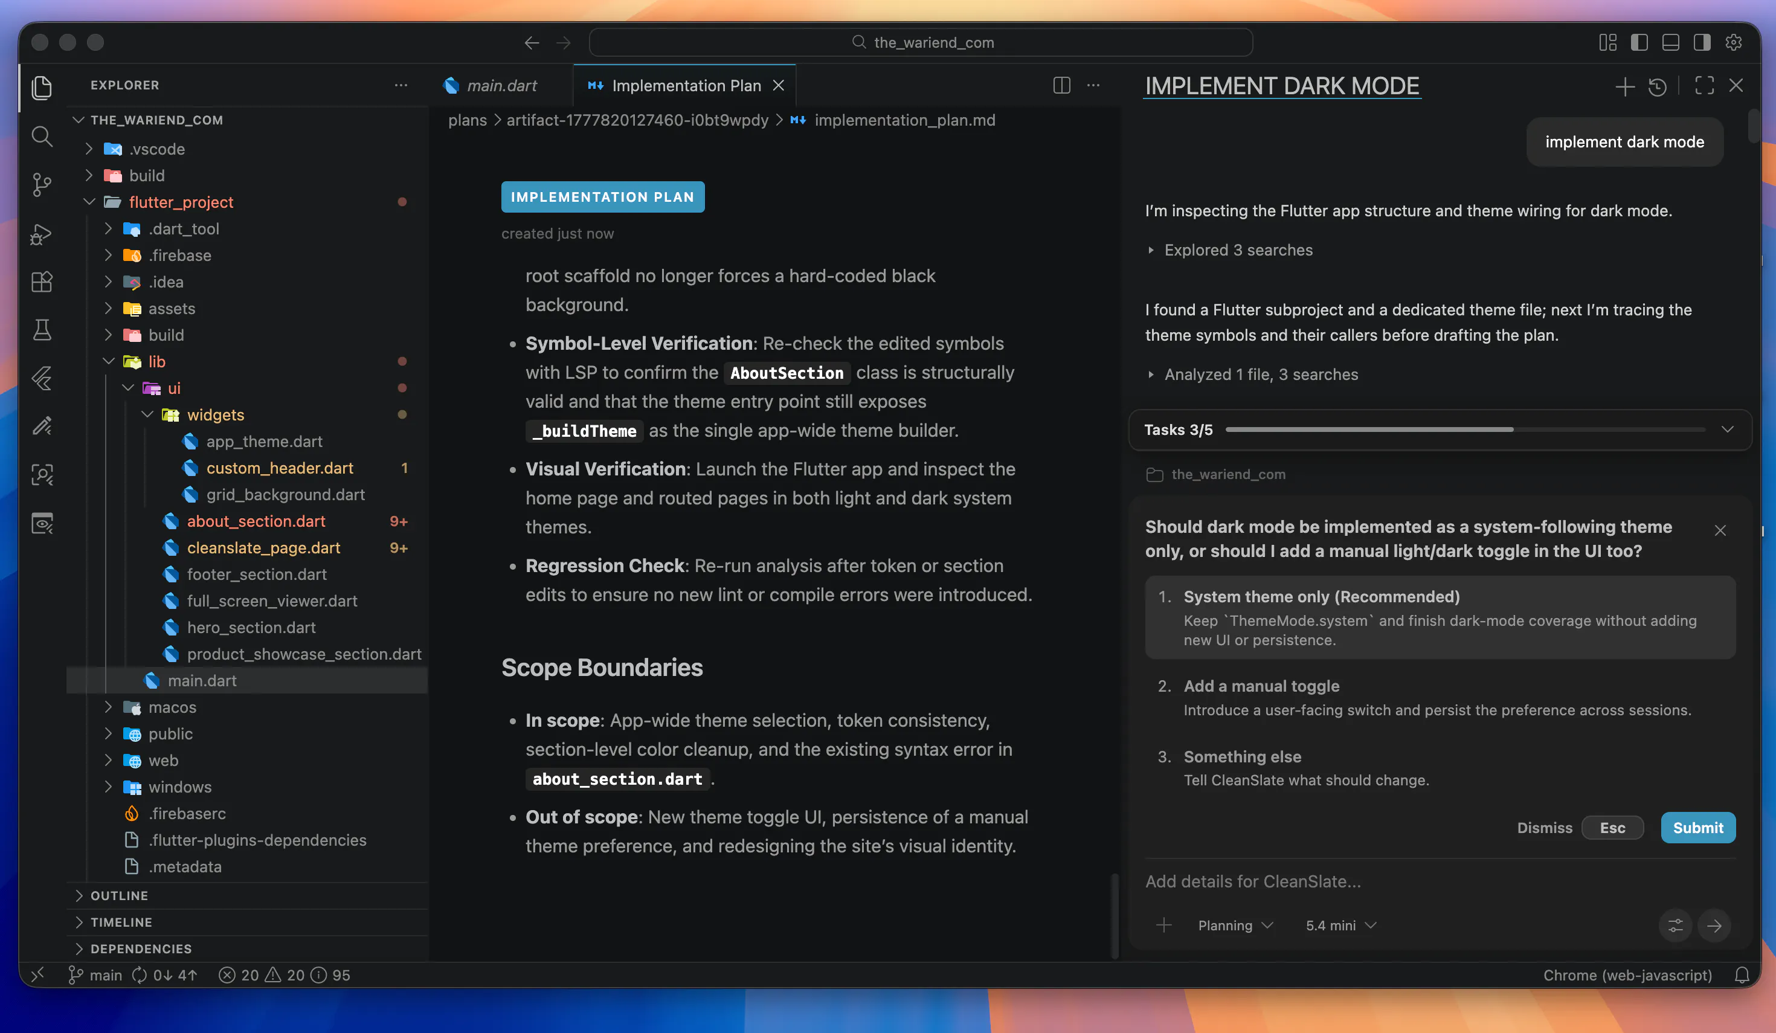
Task: Click the remote window indicator in status bar
Action: [38, 974]
